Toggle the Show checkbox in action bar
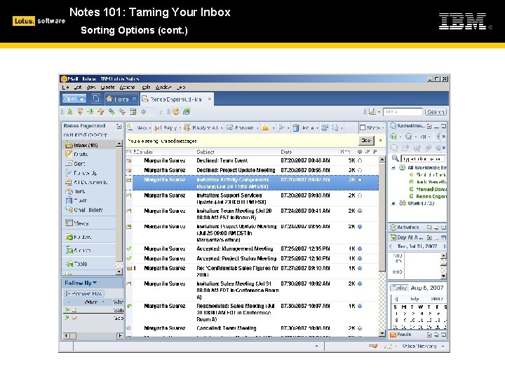This screenshot has height=378, width=505. click(x=363, y=128)
